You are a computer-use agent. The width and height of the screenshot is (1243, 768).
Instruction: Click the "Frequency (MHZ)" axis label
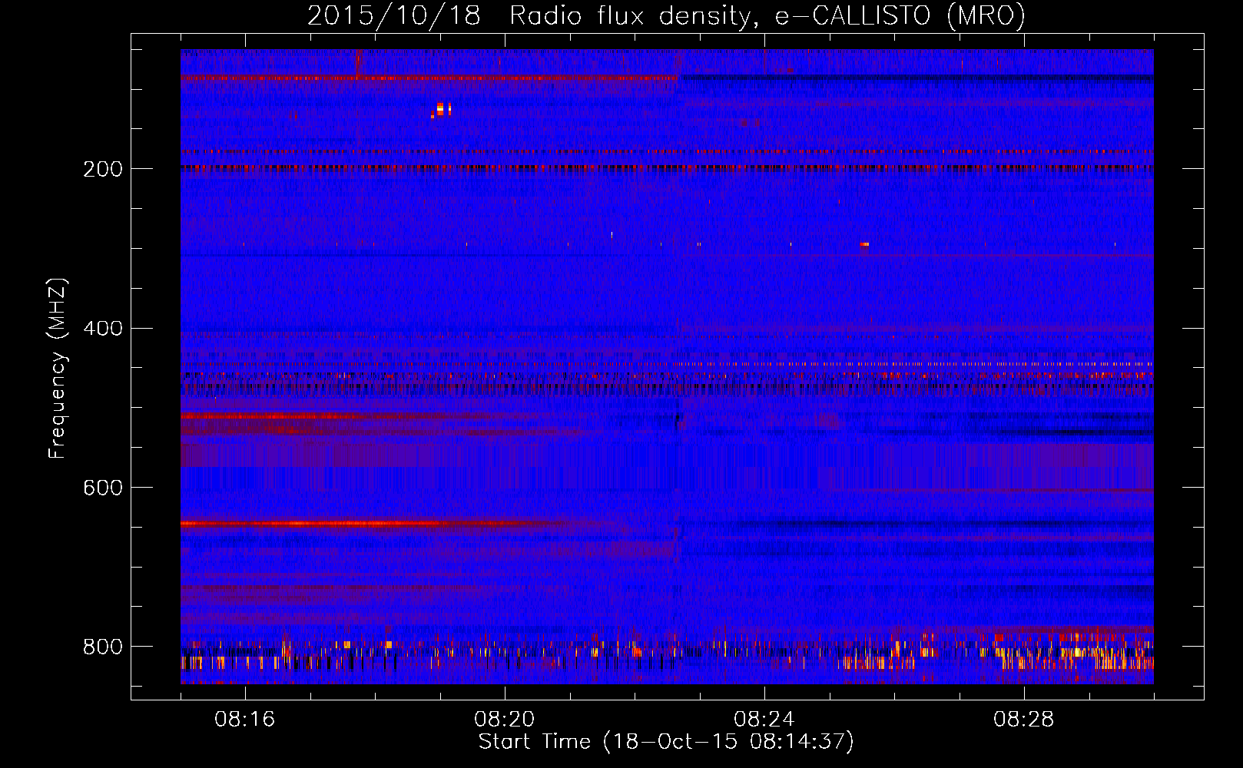58,368
